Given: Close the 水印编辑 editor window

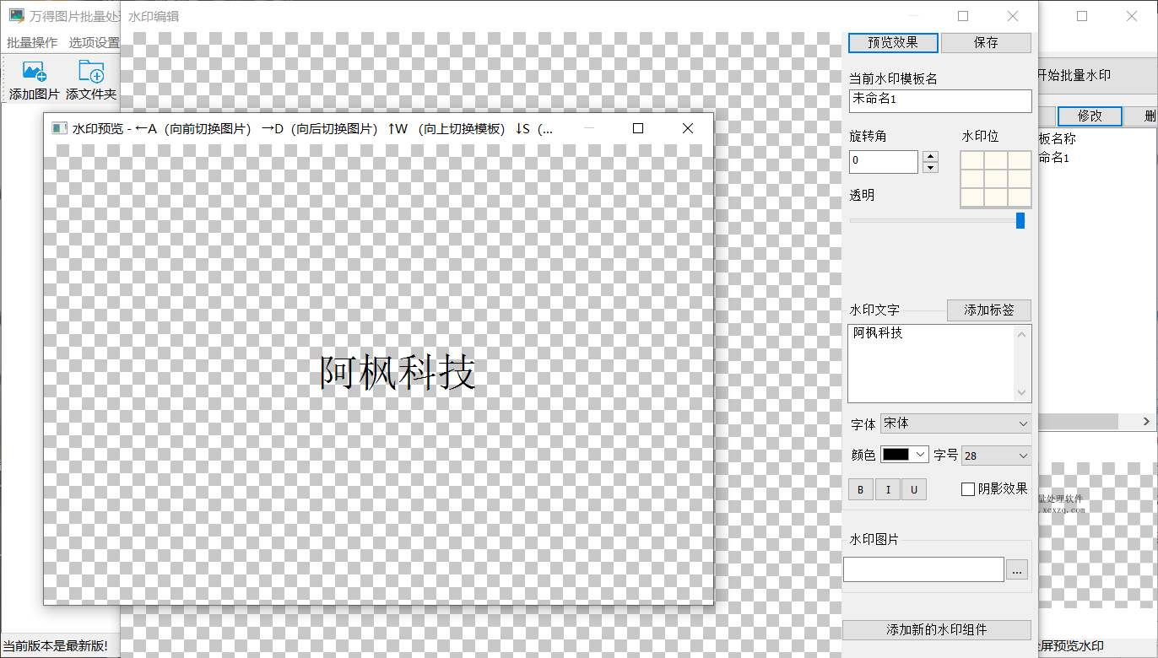Looking at the screenshot, I should tap(1013, 16).
